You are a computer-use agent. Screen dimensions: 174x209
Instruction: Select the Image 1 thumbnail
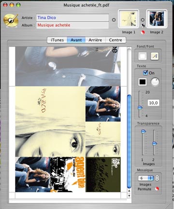coord(129,19)
